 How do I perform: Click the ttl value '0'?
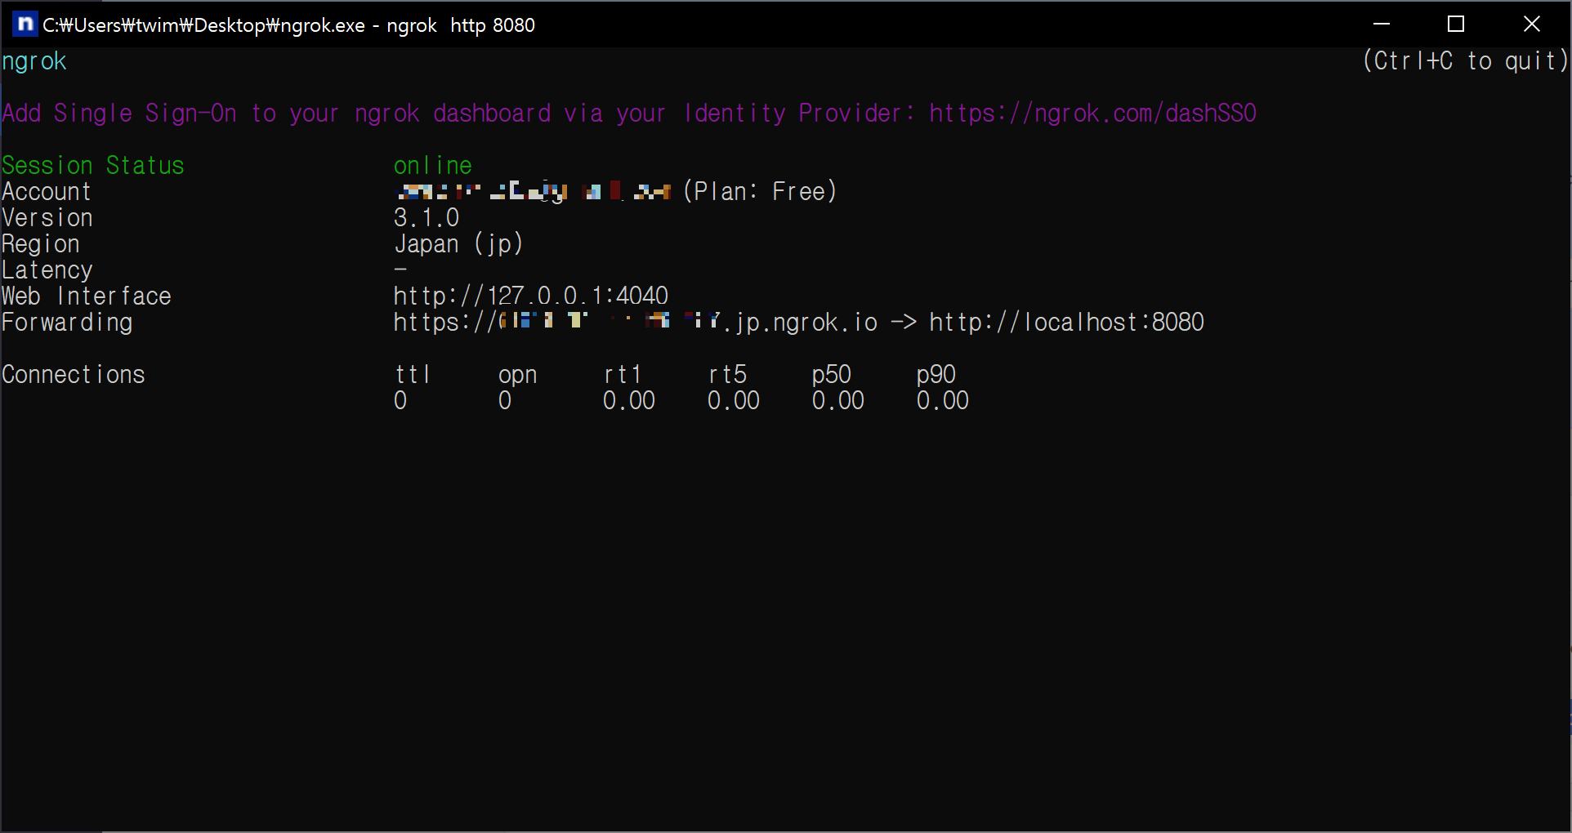tap(400, 401)
